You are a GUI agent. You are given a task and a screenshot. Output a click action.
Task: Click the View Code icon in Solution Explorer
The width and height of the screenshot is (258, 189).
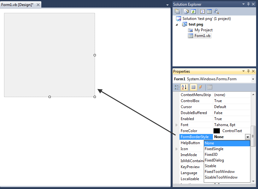(x=202, y=11)
